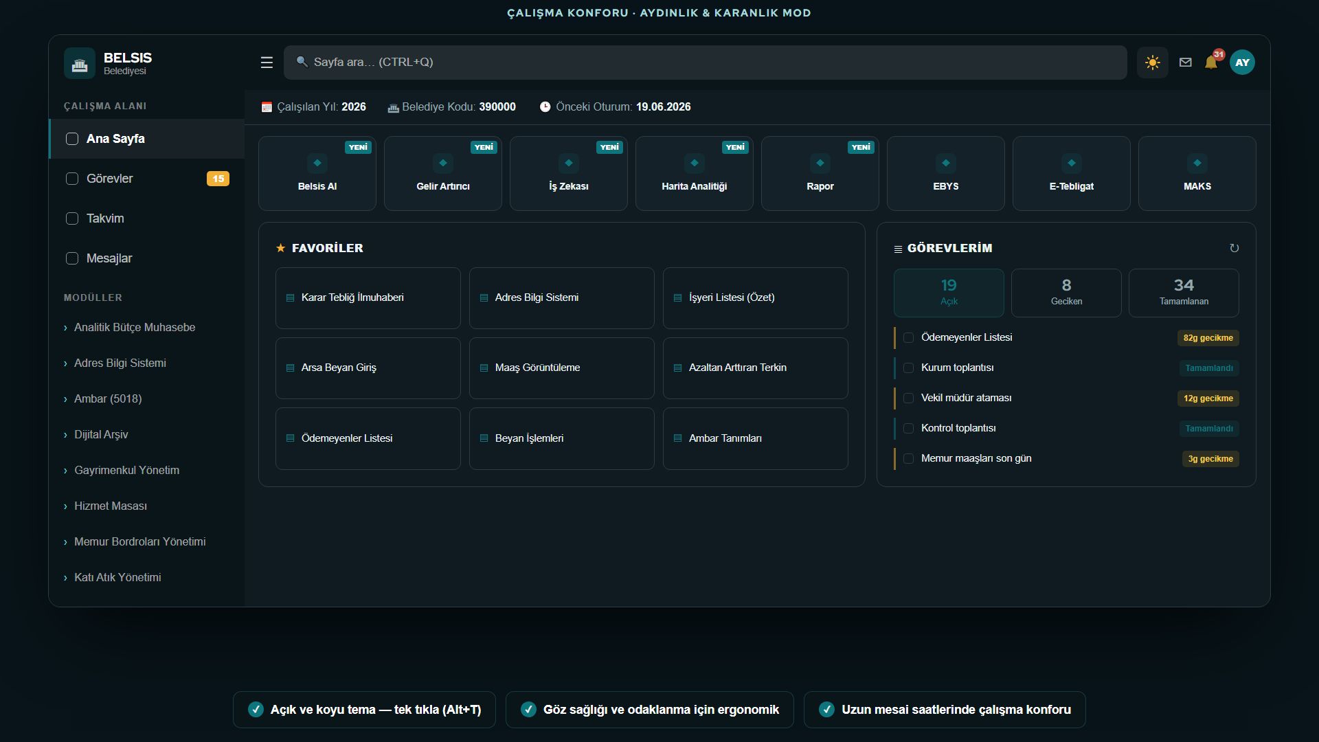Launch the Belsis AI shortcut card

tap(317, 173)
